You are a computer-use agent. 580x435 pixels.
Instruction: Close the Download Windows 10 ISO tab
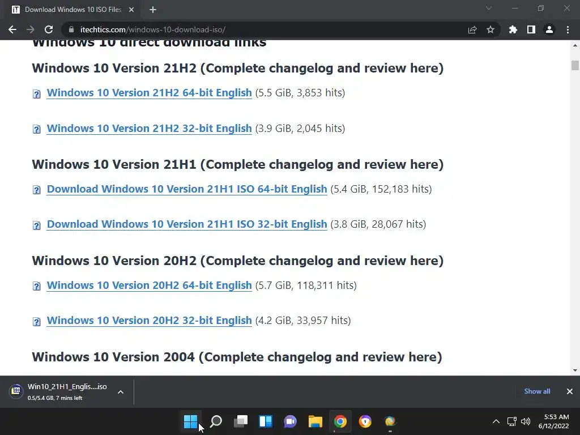click(x=131, y=10)
